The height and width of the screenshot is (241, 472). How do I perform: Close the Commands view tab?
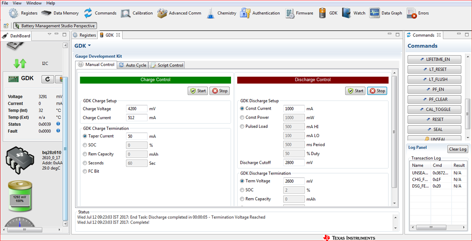tap(439, 35)
